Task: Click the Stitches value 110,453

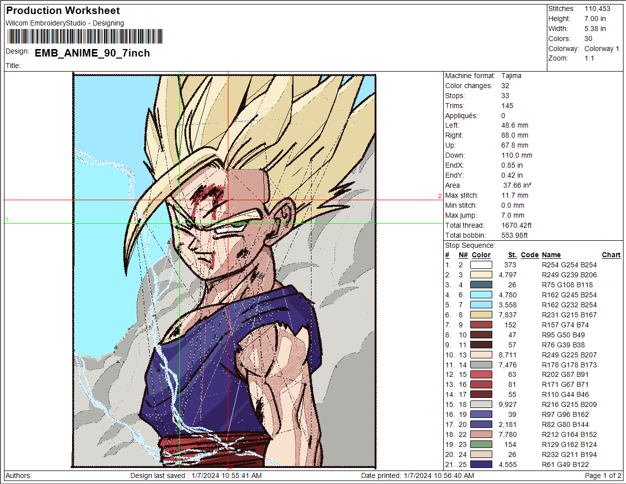Action: pos(597,9)
